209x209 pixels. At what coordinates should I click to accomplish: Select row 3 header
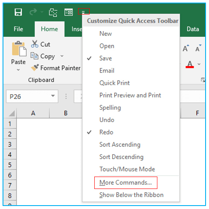pyautogui.click(x=10, y=144)
